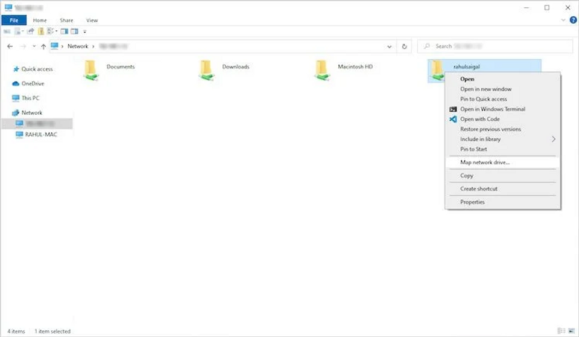Open the File tab
The height and width of the screenshot is (337, 579).
click(14, 21)
